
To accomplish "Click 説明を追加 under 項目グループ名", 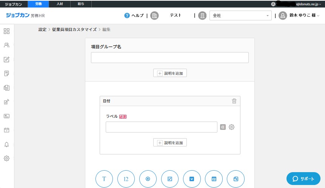I will pyautogui.click(x=170, y=73).
